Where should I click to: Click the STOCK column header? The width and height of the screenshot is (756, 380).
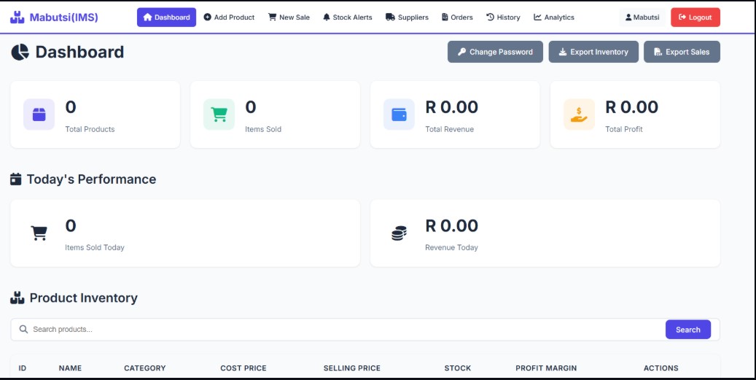(x=458, y=368)
